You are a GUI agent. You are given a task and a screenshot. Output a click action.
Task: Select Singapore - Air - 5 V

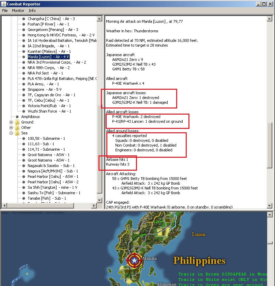click(45, 89)
